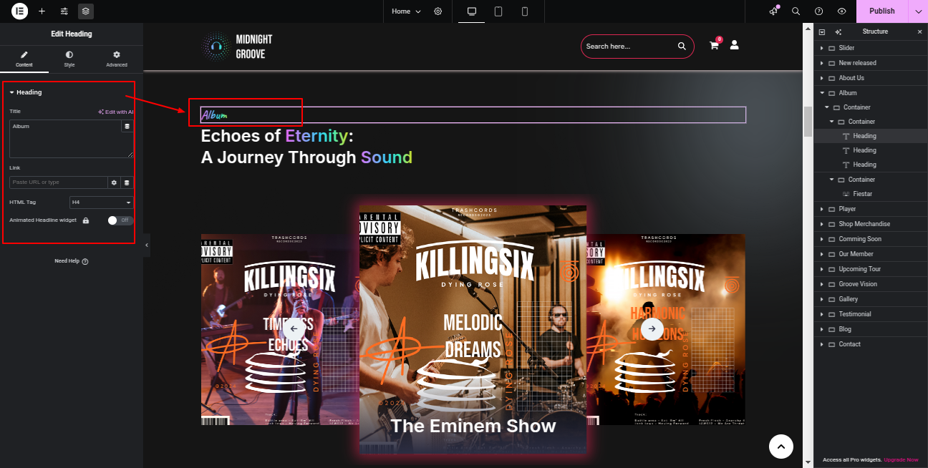Select Blog row in Structure
This screenshot has height=468, width=928.
pos(871,329)
